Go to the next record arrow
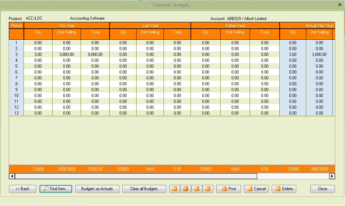This screenshot has height=206, width=345. pos(197,189)
